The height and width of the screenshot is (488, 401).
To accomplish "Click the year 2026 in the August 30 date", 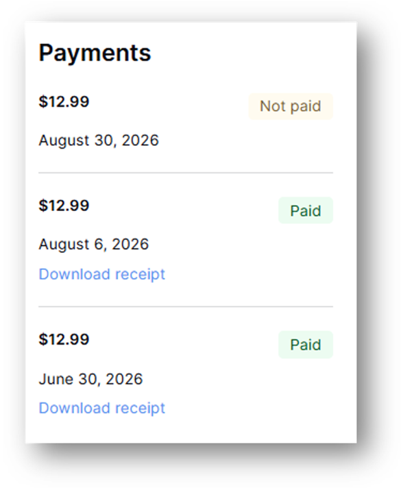I will 140,141.
